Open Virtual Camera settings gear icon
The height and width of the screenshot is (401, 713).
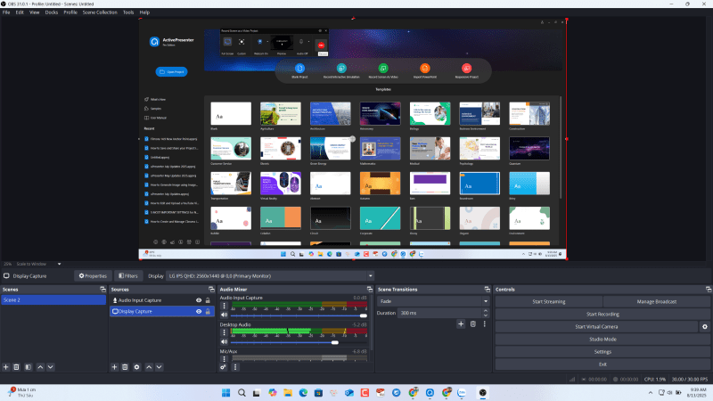[704, 327]
